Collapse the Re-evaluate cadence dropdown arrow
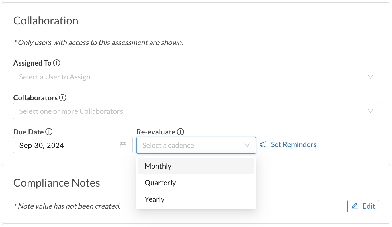Screen dimensions: 392x227 tap(247, 145)
